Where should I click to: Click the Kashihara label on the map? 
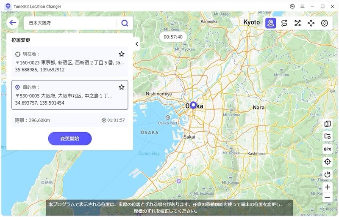click(256, 154)
